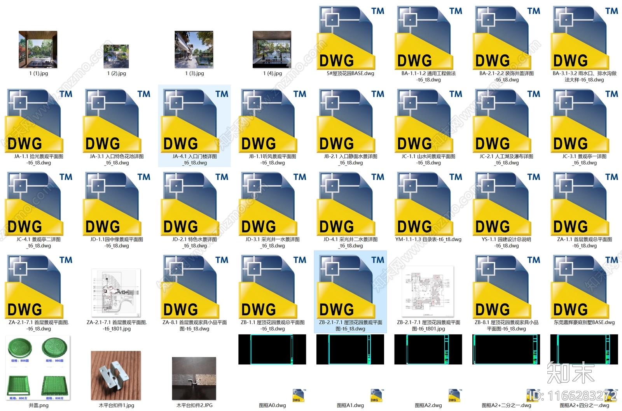The width and height of the screenshot is (622, 411).
Task: Open the 1 (1).jpg image thumbnail
Action: pos(38,49)
